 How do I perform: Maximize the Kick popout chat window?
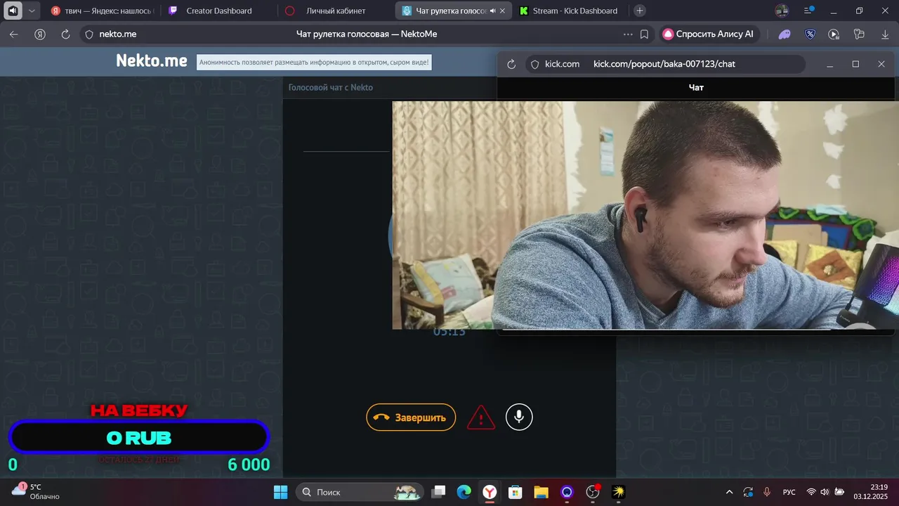coord(855,64)
